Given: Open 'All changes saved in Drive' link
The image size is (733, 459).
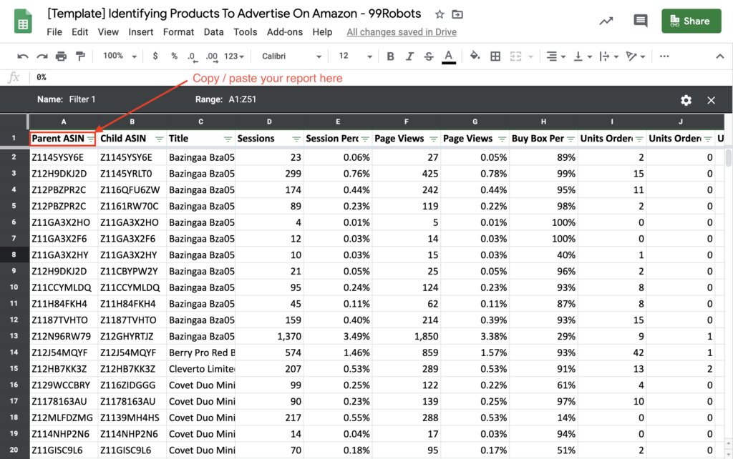Looking at the screenshot, I should pyautogui.click(x=401, y=32).
